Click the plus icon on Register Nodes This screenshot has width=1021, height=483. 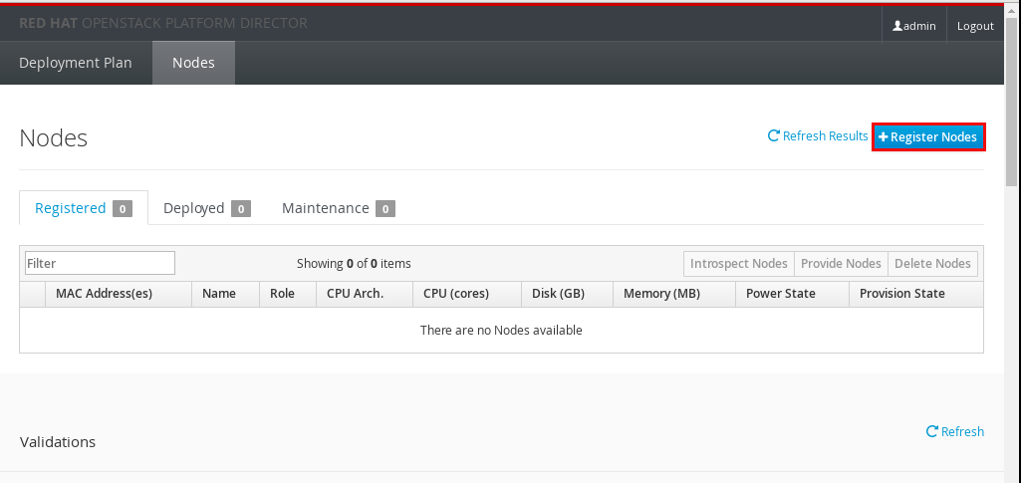click(x=884, y=136)
